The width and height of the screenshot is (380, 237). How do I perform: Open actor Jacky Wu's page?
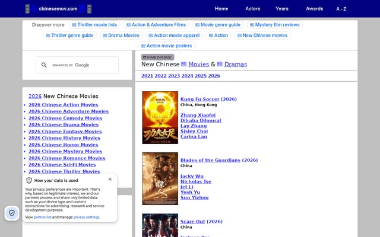point(192,177)
